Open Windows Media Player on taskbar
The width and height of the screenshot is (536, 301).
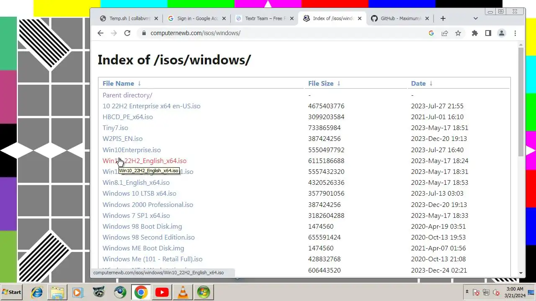pos(78,292)
